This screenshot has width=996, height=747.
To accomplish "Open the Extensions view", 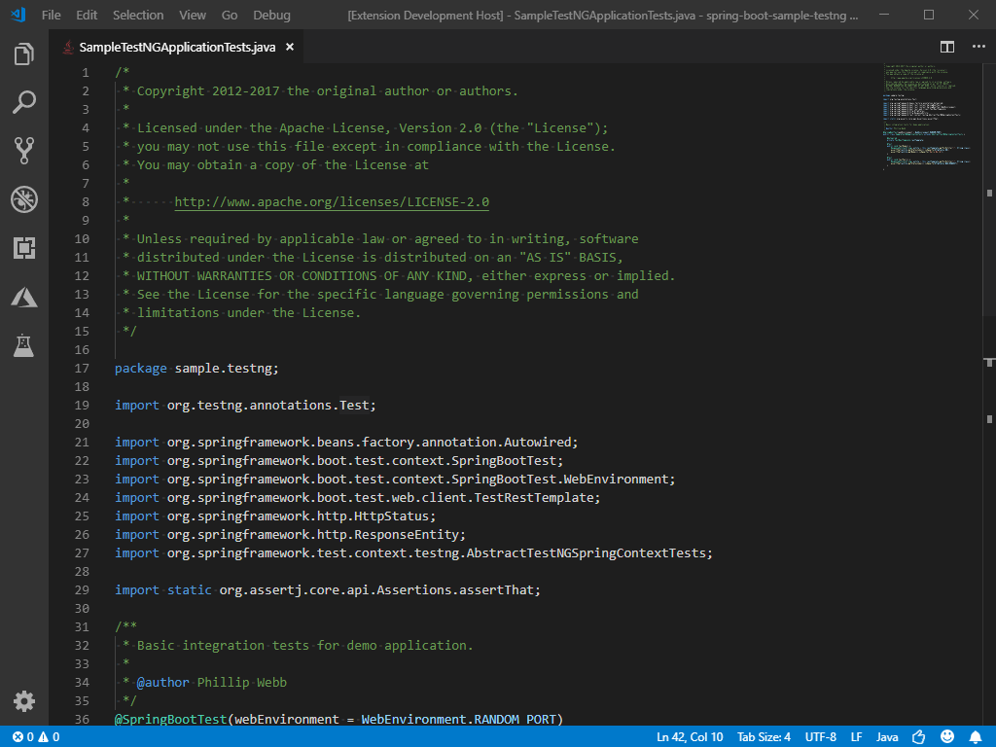I will pos(24,248).
